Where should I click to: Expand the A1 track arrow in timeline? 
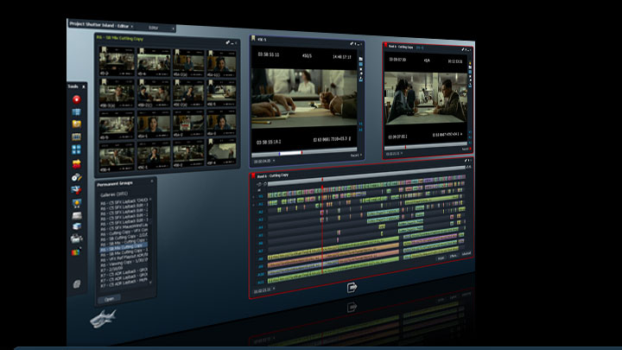pyautogui.click(x=253, y=204)
